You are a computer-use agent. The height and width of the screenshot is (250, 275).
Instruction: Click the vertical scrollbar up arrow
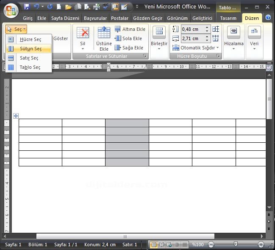[269, 75]
